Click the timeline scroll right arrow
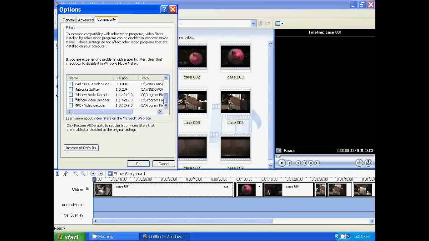Viewport: 429px width, 241px height. tap(372, 221)
